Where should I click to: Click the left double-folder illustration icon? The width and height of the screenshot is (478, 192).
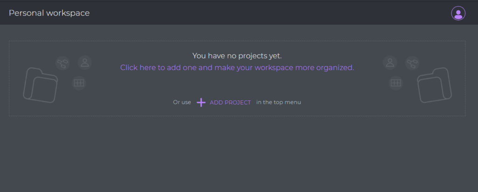tap(41, 85)
